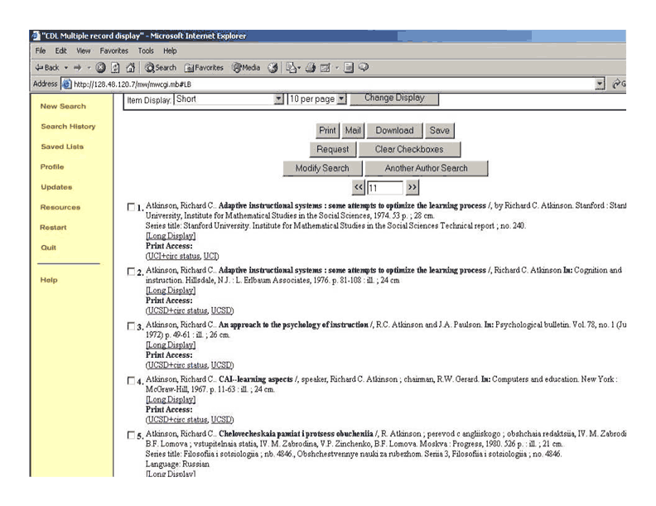Click the Forward navigation arrow
656x506 pixels.
coord(77,67)
